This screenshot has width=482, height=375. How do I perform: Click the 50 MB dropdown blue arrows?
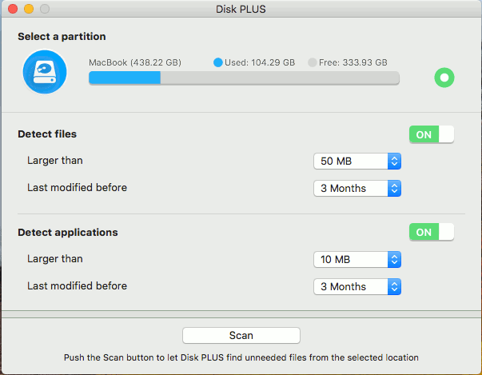394,161
